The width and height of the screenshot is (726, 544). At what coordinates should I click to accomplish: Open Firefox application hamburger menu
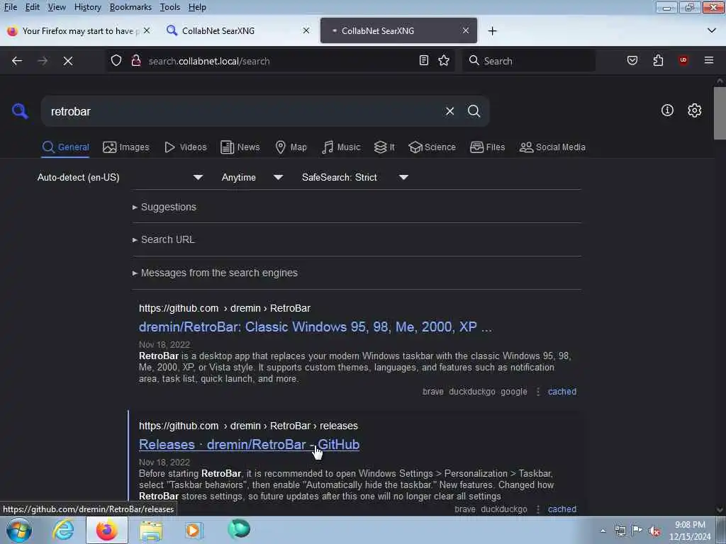[708, 61]
